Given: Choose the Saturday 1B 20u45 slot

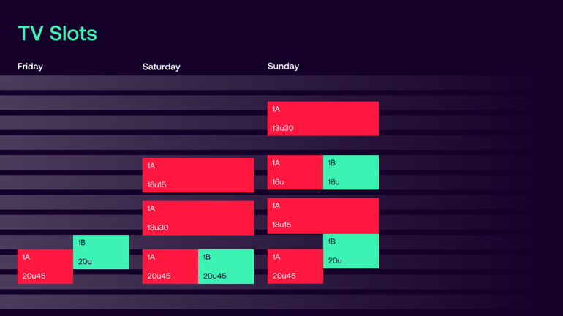Looking at the screenshot, I should (226, 266).
